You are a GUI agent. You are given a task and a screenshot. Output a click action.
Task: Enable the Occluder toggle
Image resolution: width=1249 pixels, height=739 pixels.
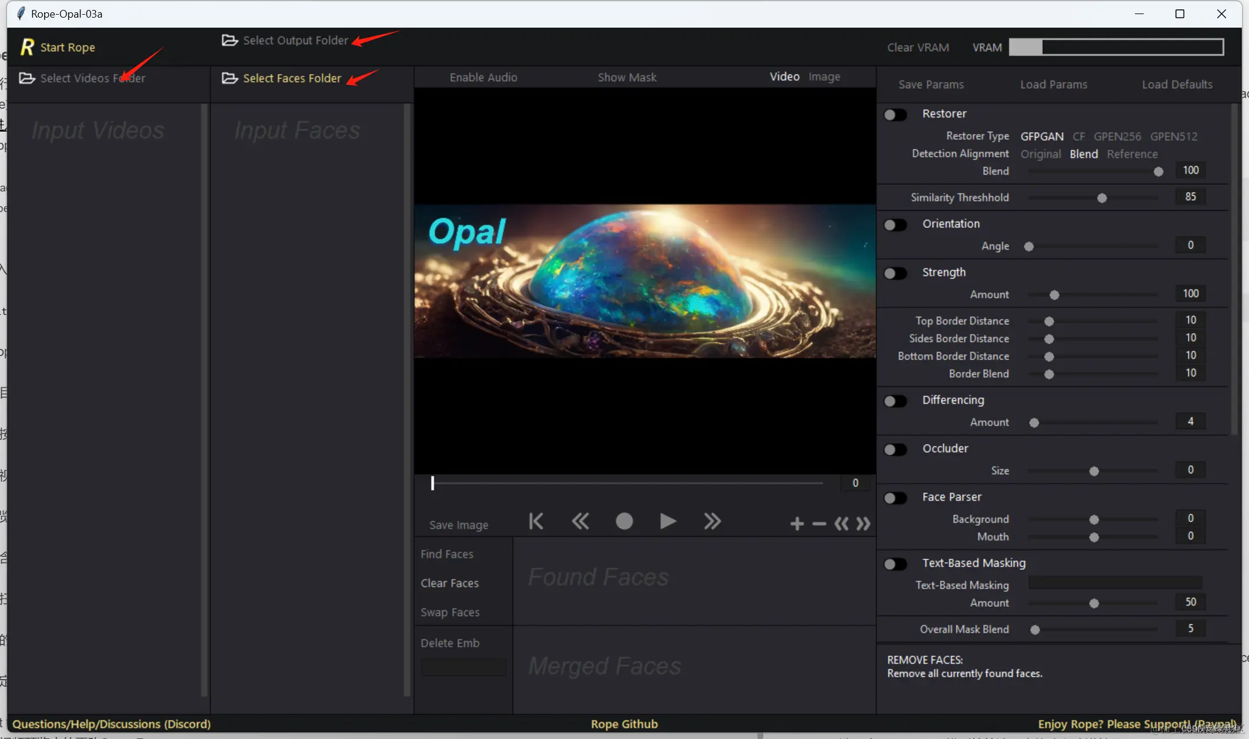click(895, 449)
